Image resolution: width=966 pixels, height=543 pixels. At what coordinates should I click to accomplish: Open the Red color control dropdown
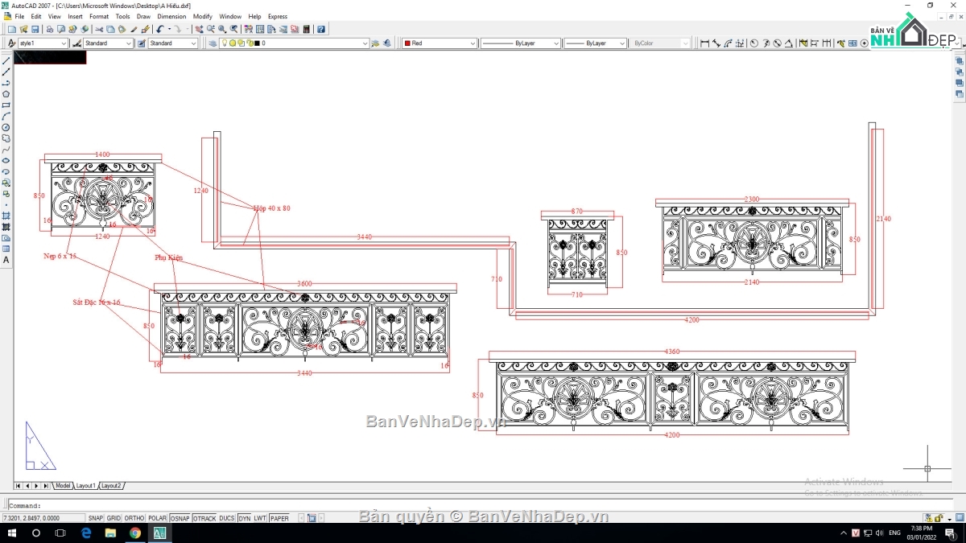point(473,43)
